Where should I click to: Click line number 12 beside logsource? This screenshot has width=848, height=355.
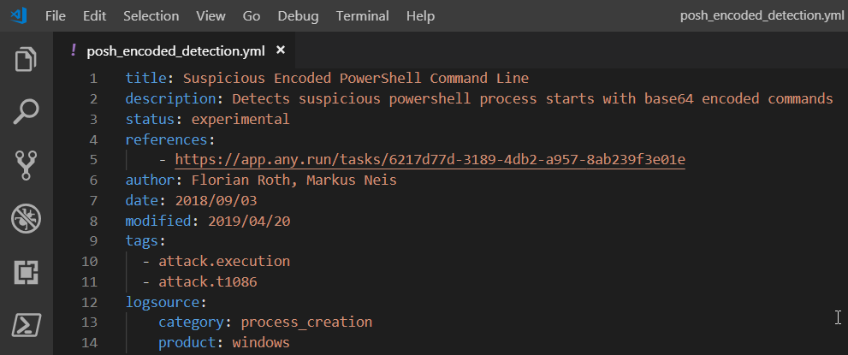tap(90, 302)
